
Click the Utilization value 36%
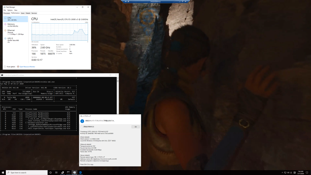(x=34, y=48)
